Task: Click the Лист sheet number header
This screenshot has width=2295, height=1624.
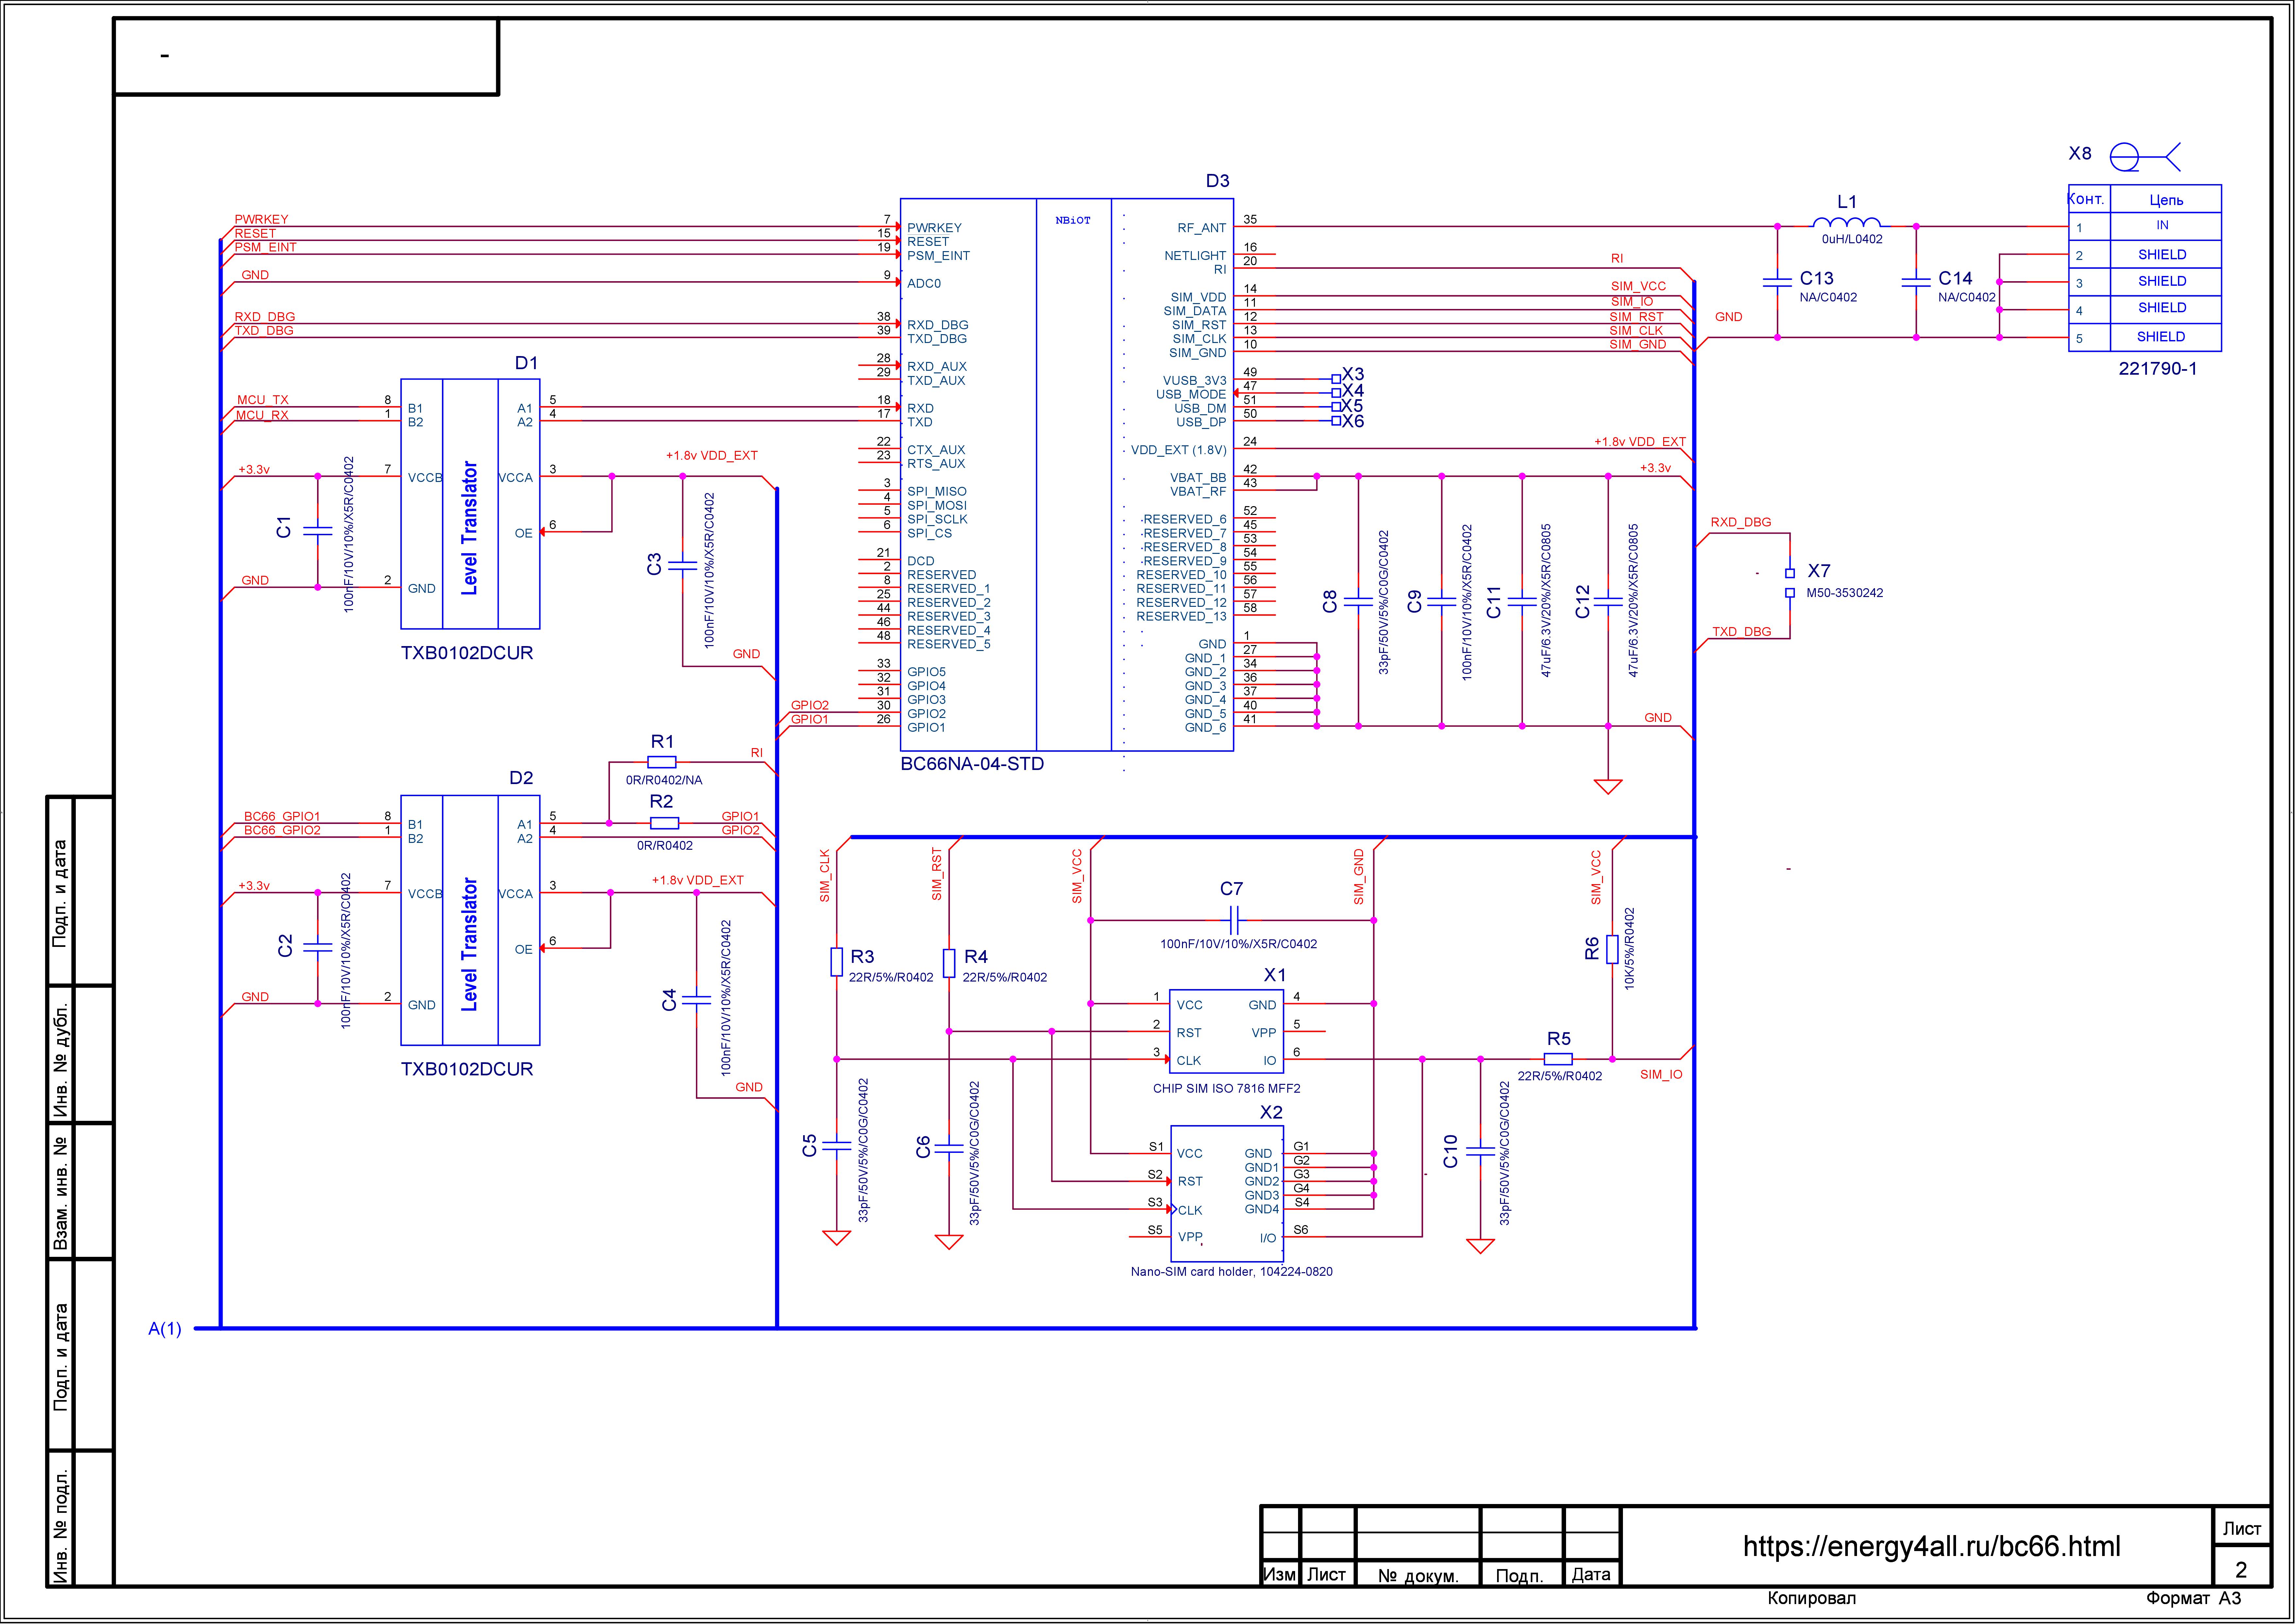Action: (x=2242, y=1529)
